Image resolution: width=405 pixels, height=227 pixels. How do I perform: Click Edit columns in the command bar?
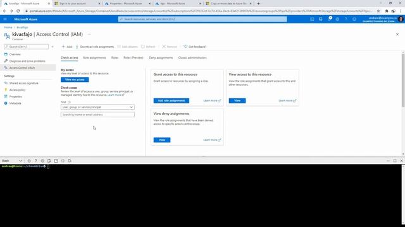tap(128, 47)
